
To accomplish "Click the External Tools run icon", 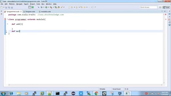I will click(x=51, y=7).
